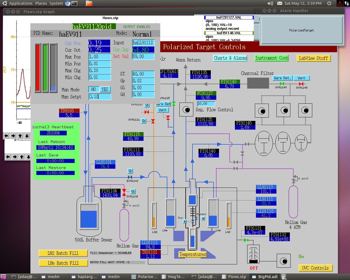Image resolution: width=350 pixels, height=280 pixels.
Task: Click the red SV91108 valve symbol
Action: click(x=124, y=192)
